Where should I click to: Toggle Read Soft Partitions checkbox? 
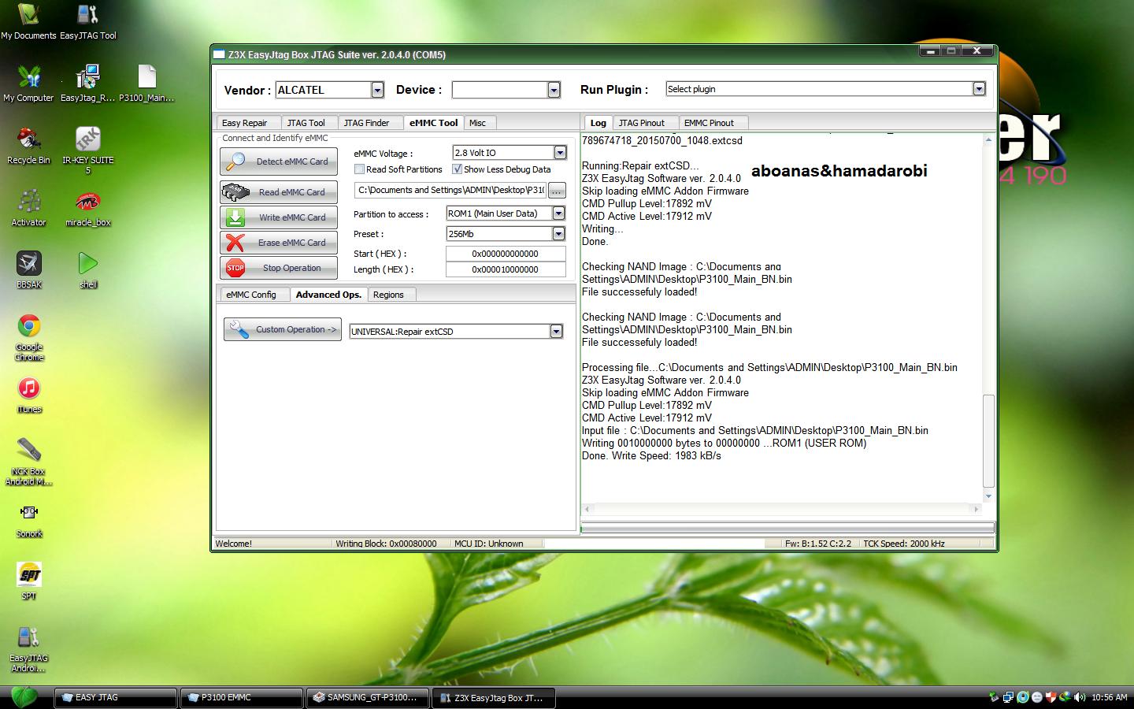359,169
